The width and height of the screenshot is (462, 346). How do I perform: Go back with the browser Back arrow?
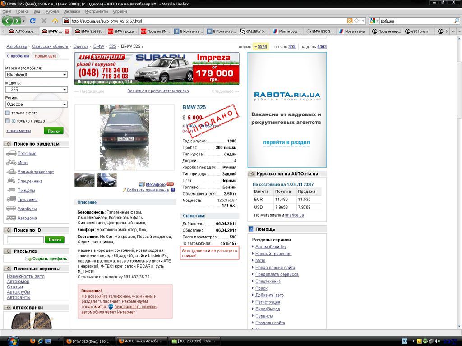[7, 21]
